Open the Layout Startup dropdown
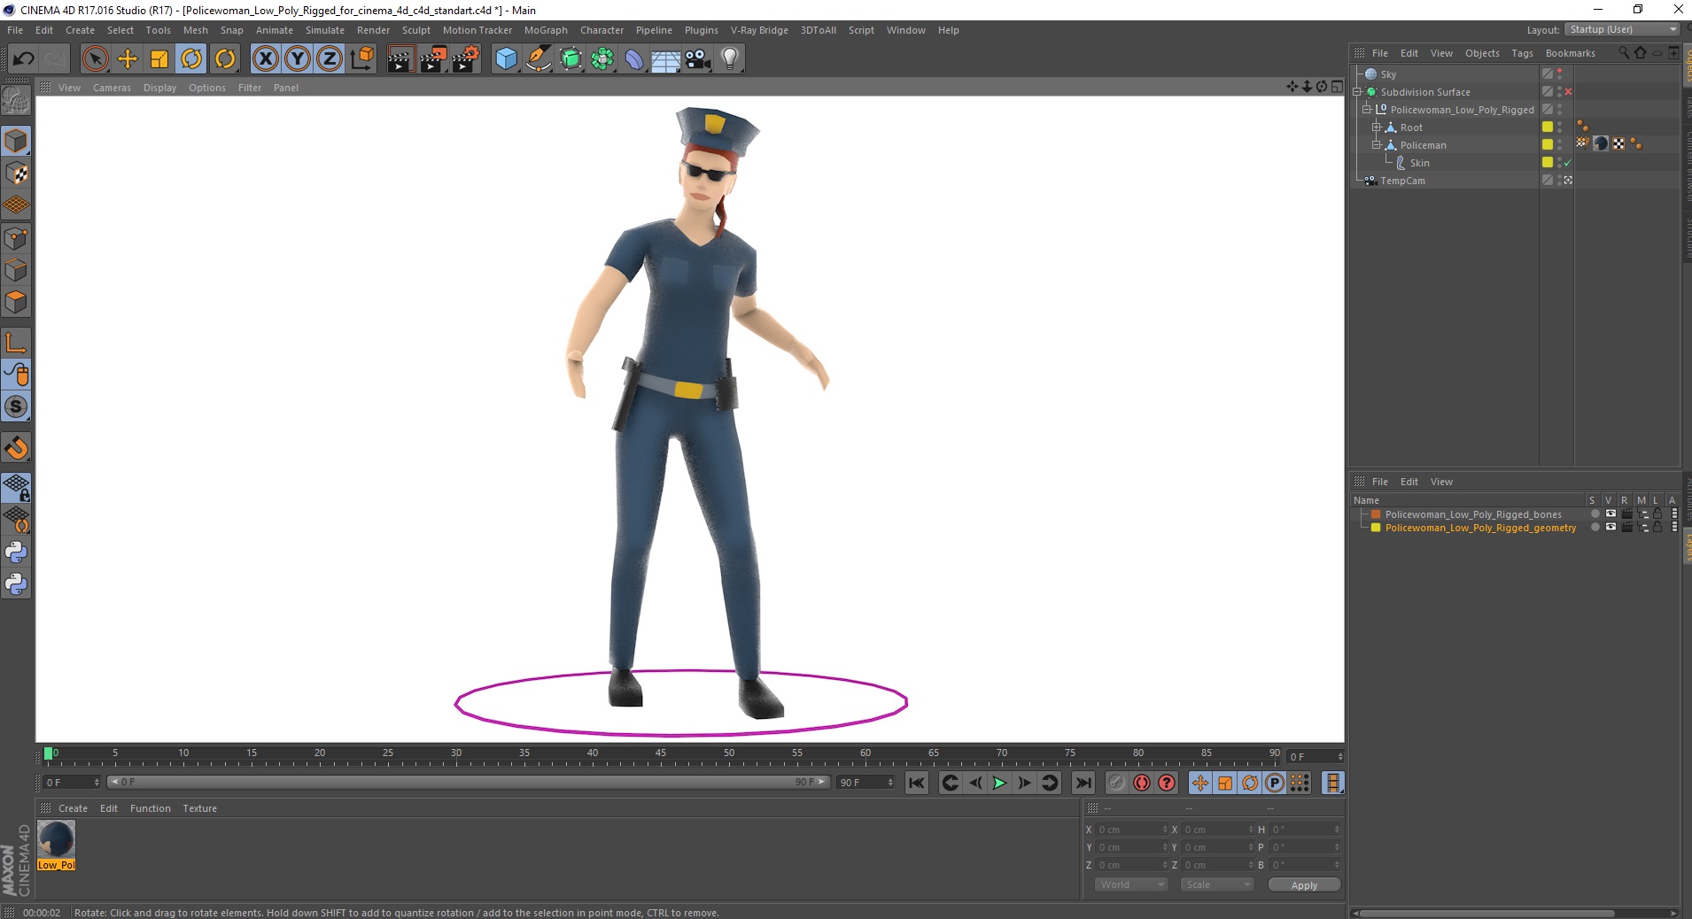The image size is (1692, 919). coord(1622,29)
